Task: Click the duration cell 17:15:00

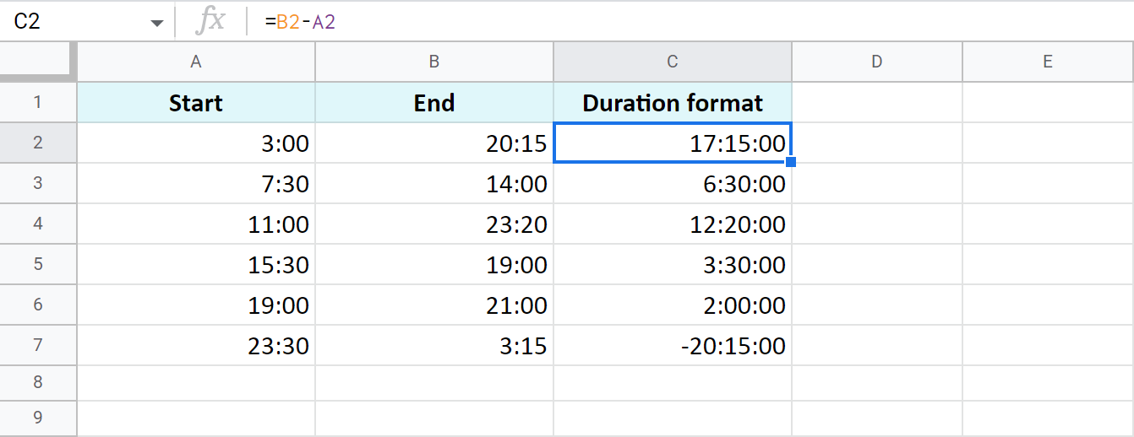Action: coord(673,143)
